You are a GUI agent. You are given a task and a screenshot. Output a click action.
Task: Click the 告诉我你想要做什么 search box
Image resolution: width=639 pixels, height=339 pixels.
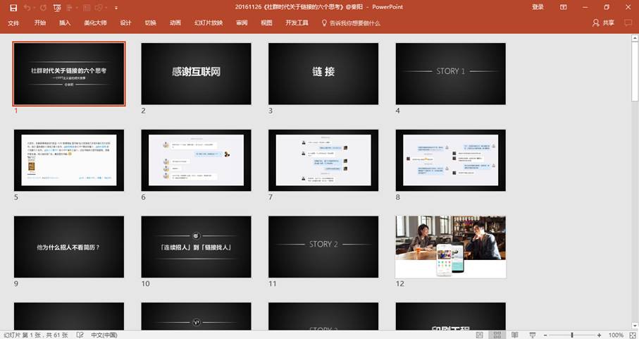[x=354, y=23]
